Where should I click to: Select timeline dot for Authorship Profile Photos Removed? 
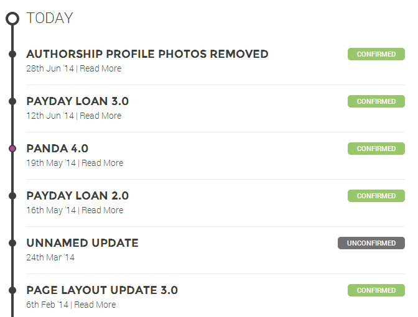[12, 54]
